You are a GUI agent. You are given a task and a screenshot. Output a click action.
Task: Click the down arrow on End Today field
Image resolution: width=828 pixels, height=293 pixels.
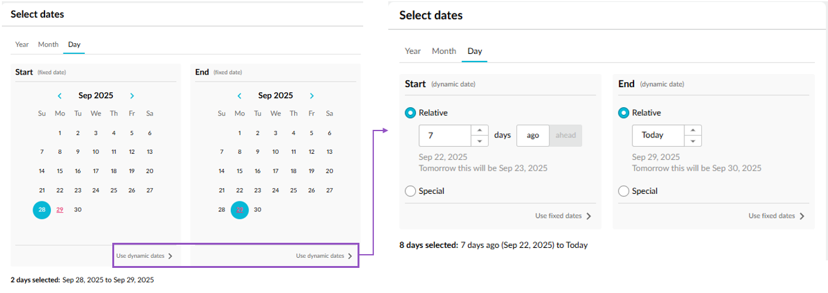click(693, 141)
